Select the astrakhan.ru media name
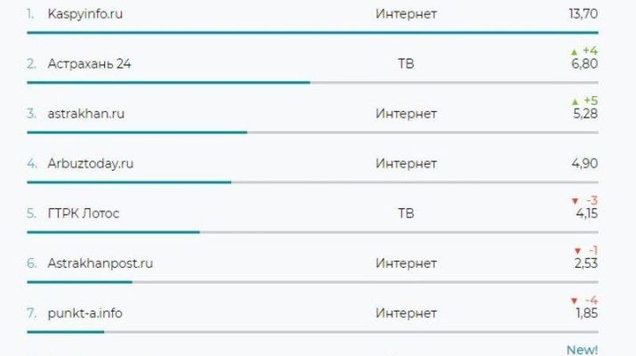This screenshot has width=636, height=356. tap(86, 114)
